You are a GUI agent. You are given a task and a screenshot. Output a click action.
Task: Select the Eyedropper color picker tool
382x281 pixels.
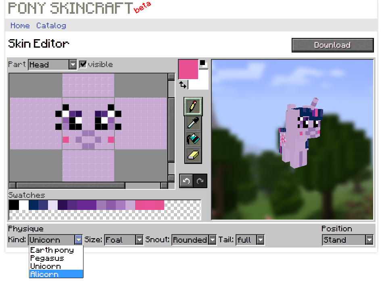coord(193,123)
